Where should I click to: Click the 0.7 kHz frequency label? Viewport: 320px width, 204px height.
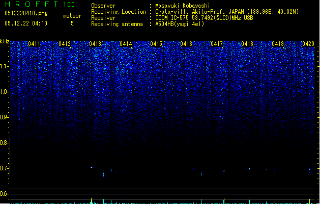tap(4, 168)
